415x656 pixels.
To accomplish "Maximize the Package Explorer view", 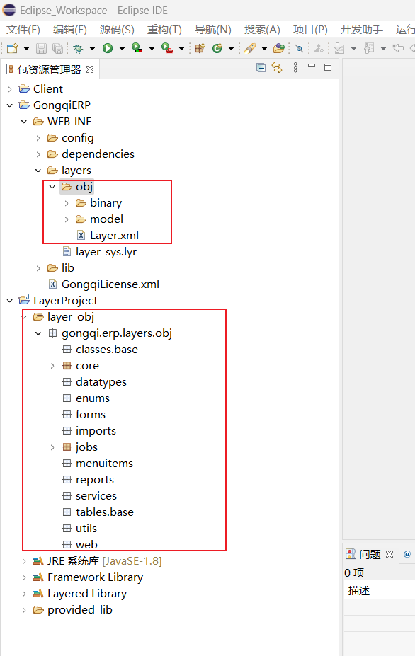I will point(328,67).
